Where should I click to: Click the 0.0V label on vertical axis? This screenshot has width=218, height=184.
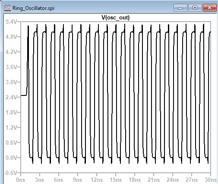[11, 158]
